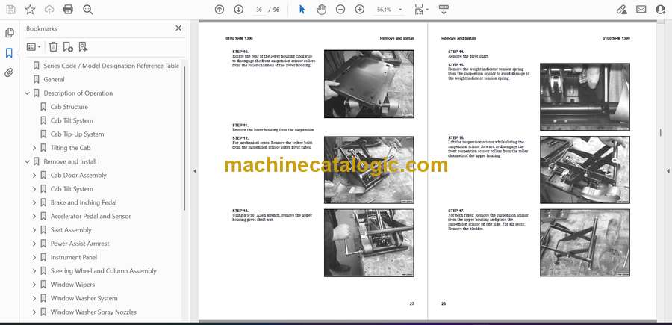The width and height of the screenshot is (672, 325).
Task: Open page thumbnails panel
Action: tap(10, 33)
